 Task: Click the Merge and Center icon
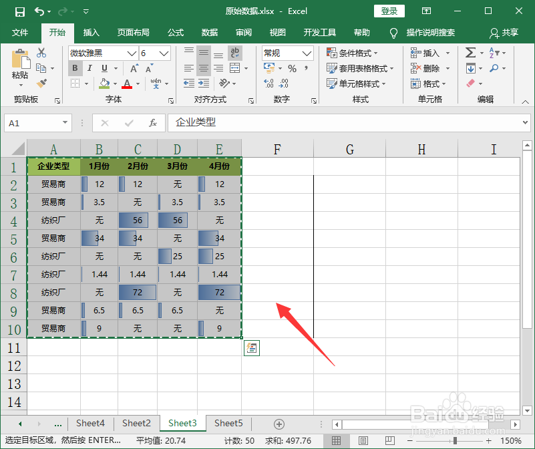(x=234, y=68)
